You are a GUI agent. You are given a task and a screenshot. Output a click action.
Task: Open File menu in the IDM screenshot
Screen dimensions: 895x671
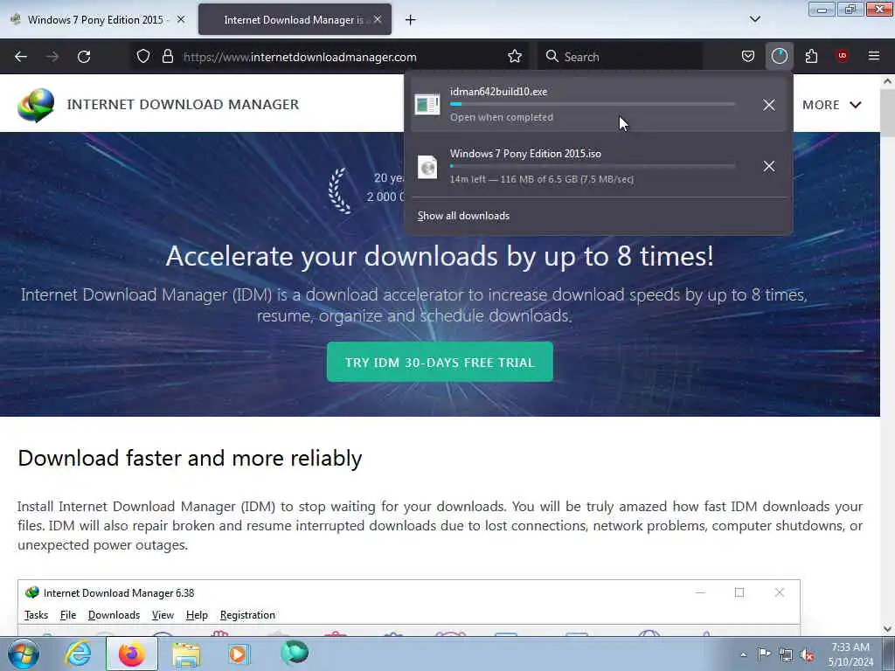[68, 615]
